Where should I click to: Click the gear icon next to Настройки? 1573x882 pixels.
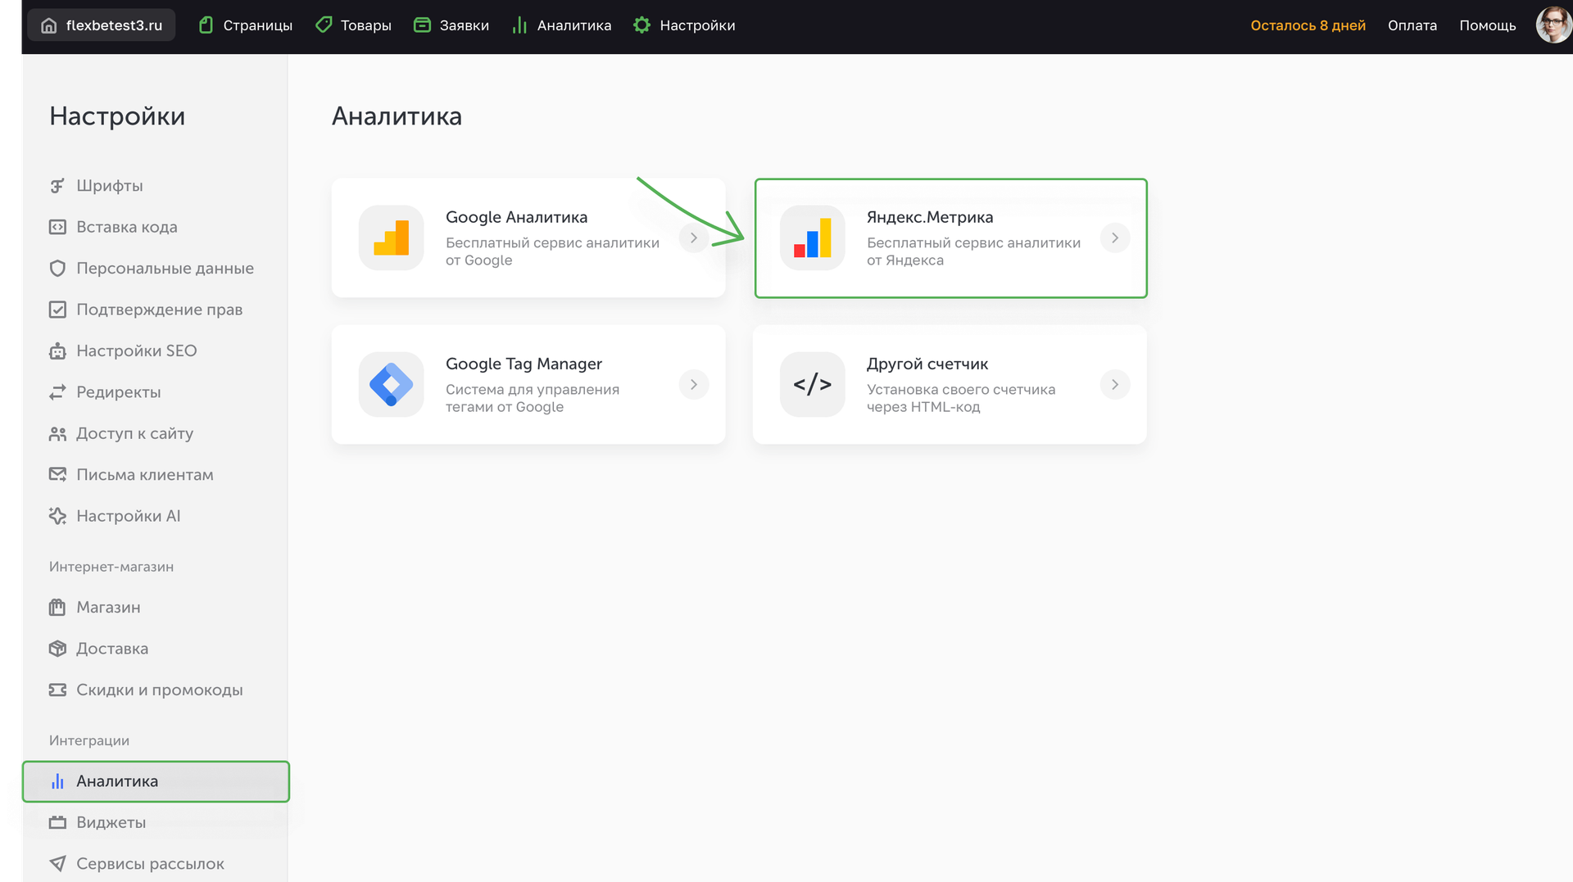(641, 25)
